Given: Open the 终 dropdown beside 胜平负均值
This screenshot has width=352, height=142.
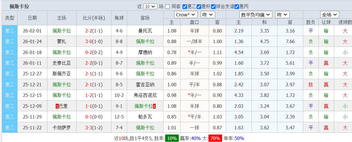Looking at the screenshot, I should pyautogui.click(x=282, y=15).
